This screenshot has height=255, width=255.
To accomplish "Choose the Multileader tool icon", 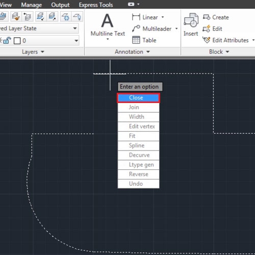I will [x=136, y=29].
